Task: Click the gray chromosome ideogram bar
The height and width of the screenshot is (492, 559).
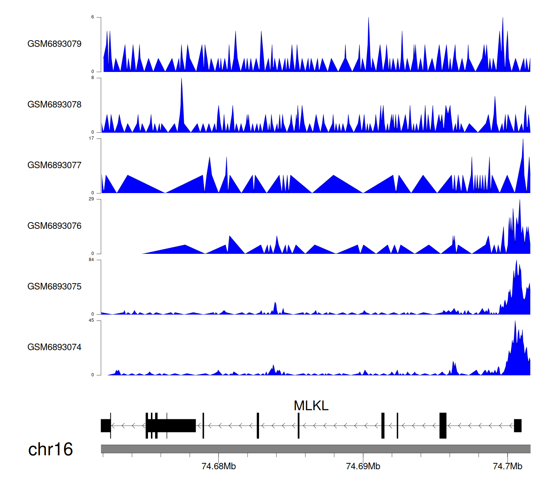Action: [x=315, y=449]
